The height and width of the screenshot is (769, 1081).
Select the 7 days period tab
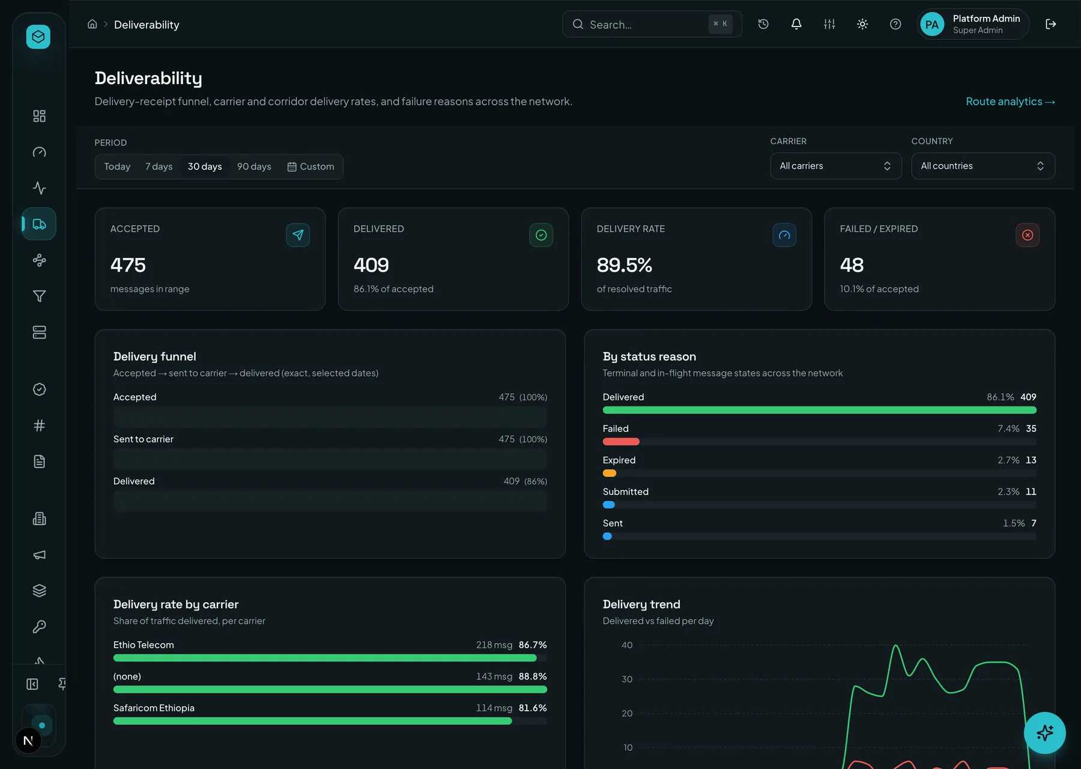click(159, 166)
